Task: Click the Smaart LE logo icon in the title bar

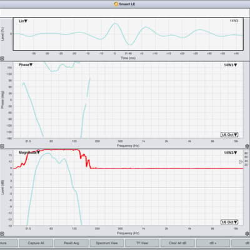Action: click(116, 4)
